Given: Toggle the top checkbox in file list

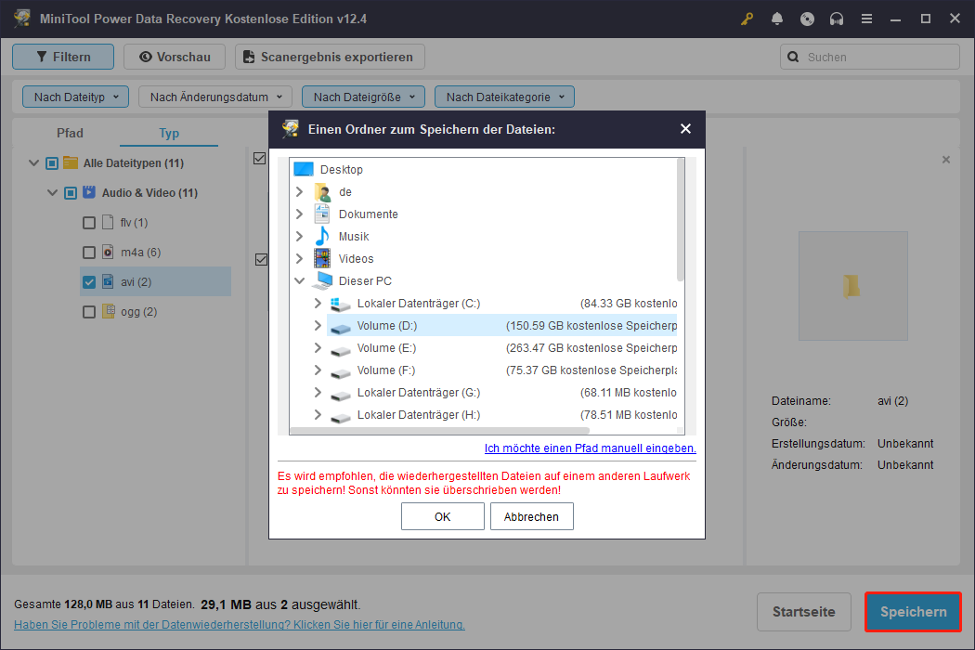Looking at the screenshot, I should (x=260, y=159).
